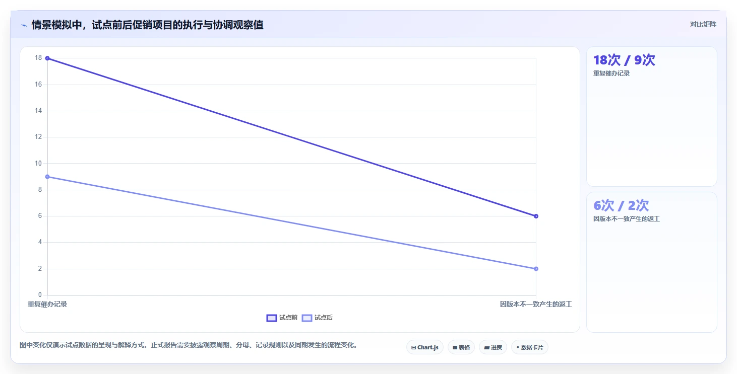Click the 因版本不一致产生的返工 x-axis label
Viewport: 737px width, 374px height.
point(536,304)
